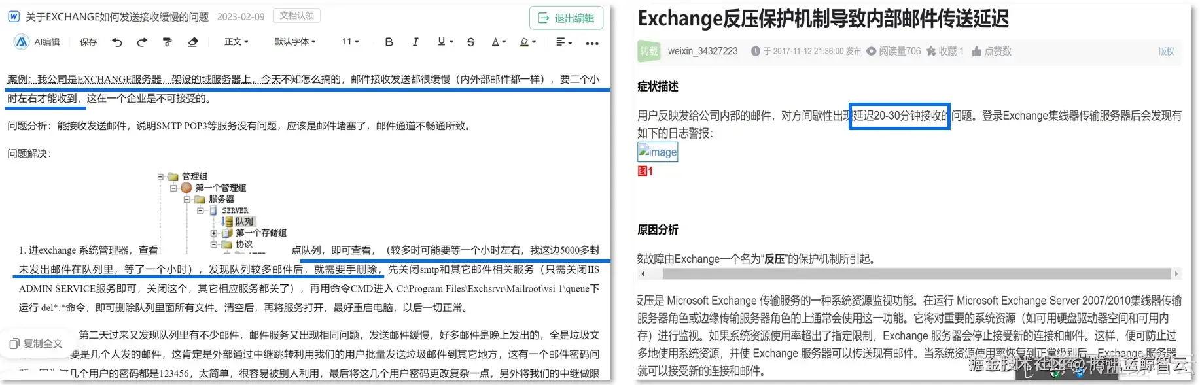Screen dimensions: 1200x385
Task: Select the 队列 tree item
Action: click(244, 222)
